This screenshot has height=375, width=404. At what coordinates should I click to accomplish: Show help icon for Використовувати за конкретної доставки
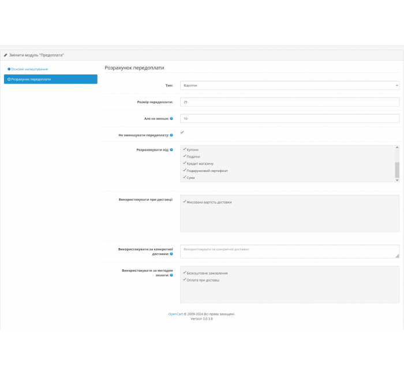[171, 254]
